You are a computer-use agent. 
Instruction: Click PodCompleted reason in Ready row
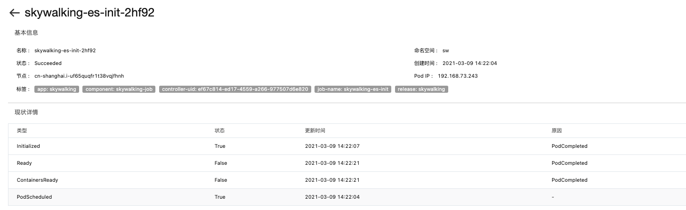point(570,163)
